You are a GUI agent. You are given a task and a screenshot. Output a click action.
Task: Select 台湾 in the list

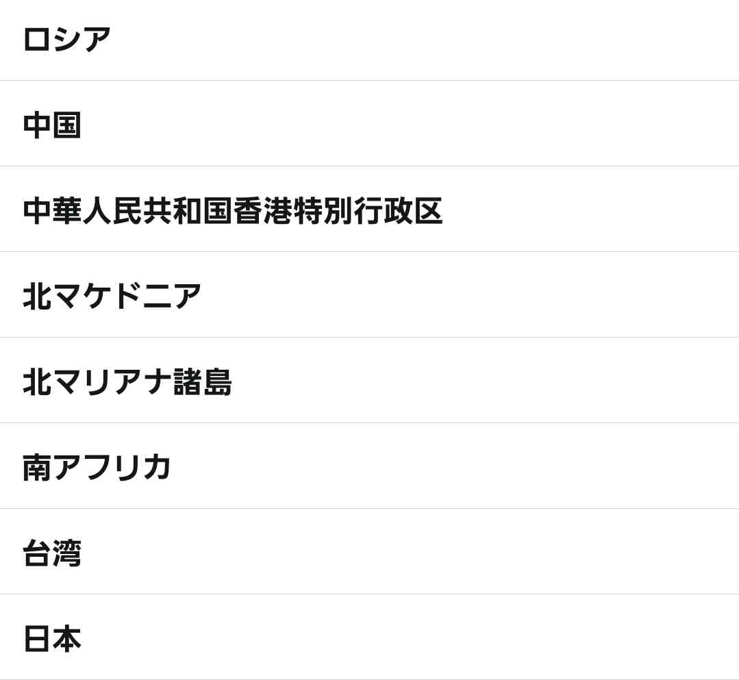pos(370,552)
